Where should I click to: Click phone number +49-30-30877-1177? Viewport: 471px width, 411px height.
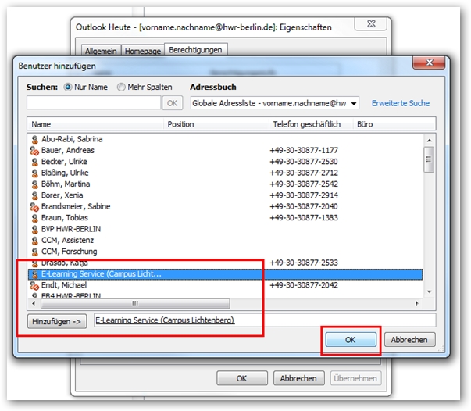click(x=304, y=150)
